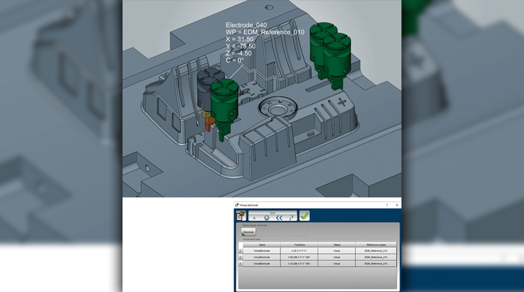Click the blue circle icon under Apply
Screen dimensions: 524x292
[267, 218]
